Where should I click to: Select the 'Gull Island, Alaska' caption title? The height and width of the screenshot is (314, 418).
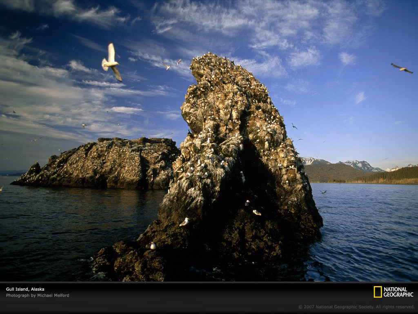(25, 289)
